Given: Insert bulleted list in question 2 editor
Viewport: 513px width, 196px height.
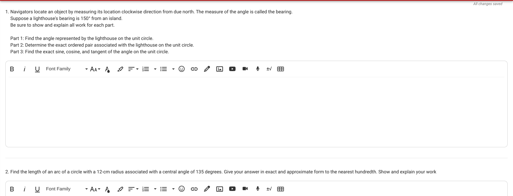Looking at the screenshot, I should point(164,189).
